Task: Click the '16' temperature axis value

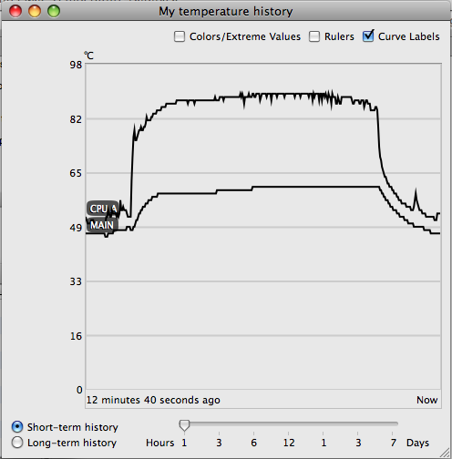Action: tap(76, 336)
